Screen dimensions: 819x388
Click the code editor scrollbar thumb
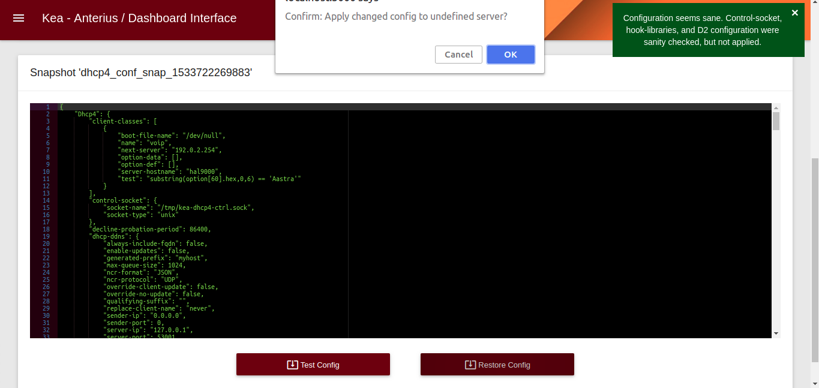point(776,121)
